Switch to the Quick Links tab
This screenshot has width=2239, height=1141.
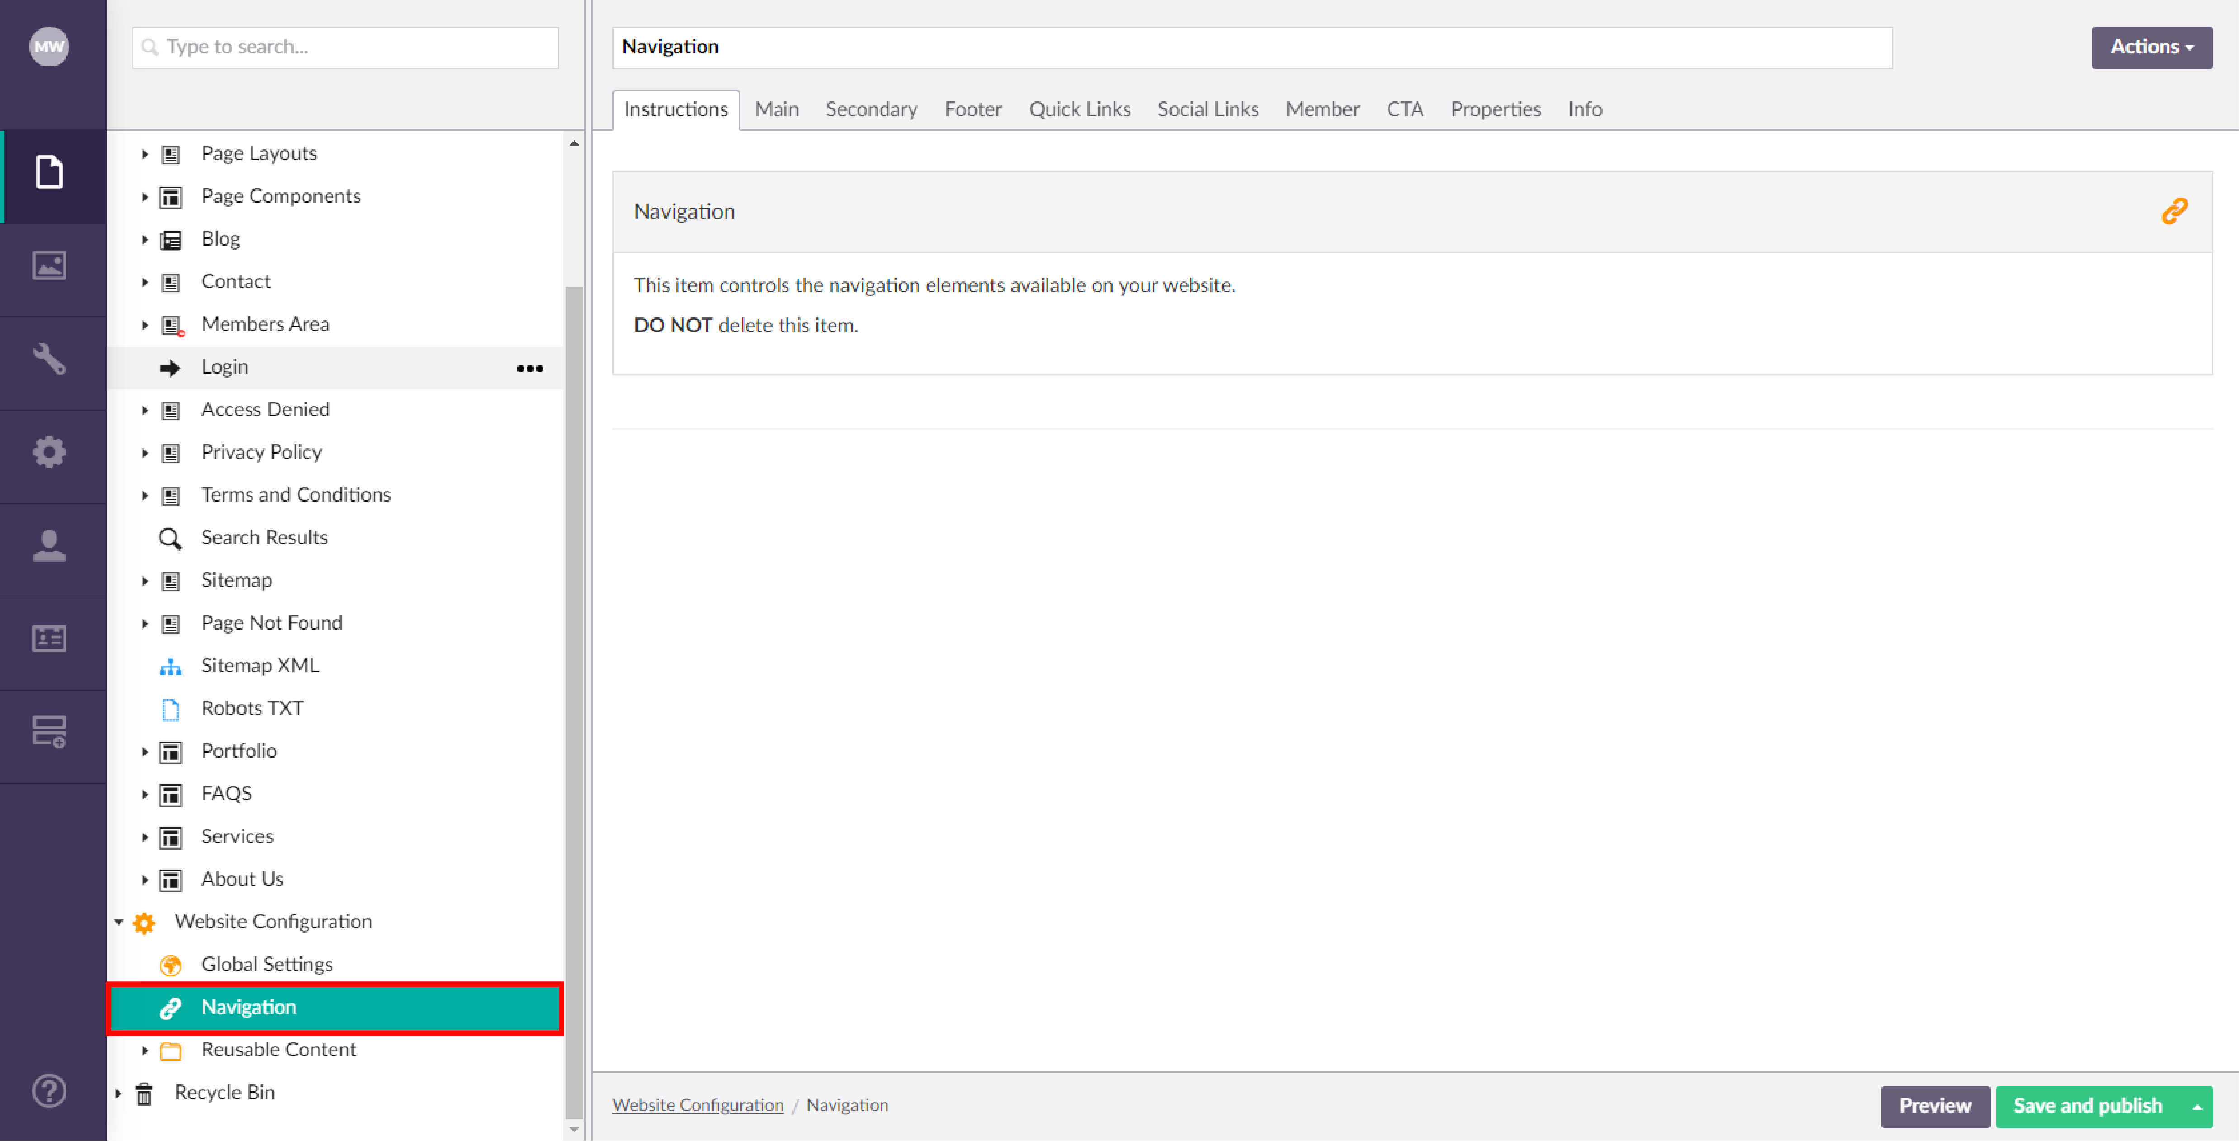pos(1080,109)
